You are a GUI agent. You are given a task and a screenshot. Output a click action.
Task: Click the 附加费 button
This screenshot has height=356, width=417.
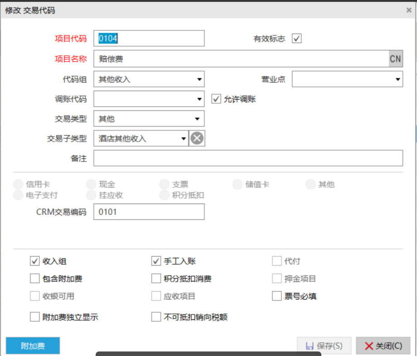(x=33, y=346)
